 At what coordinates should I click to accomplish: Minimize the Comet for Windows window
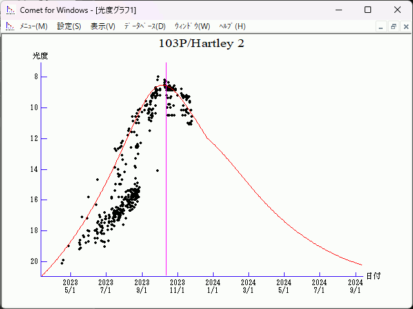(x=339, y=10)
